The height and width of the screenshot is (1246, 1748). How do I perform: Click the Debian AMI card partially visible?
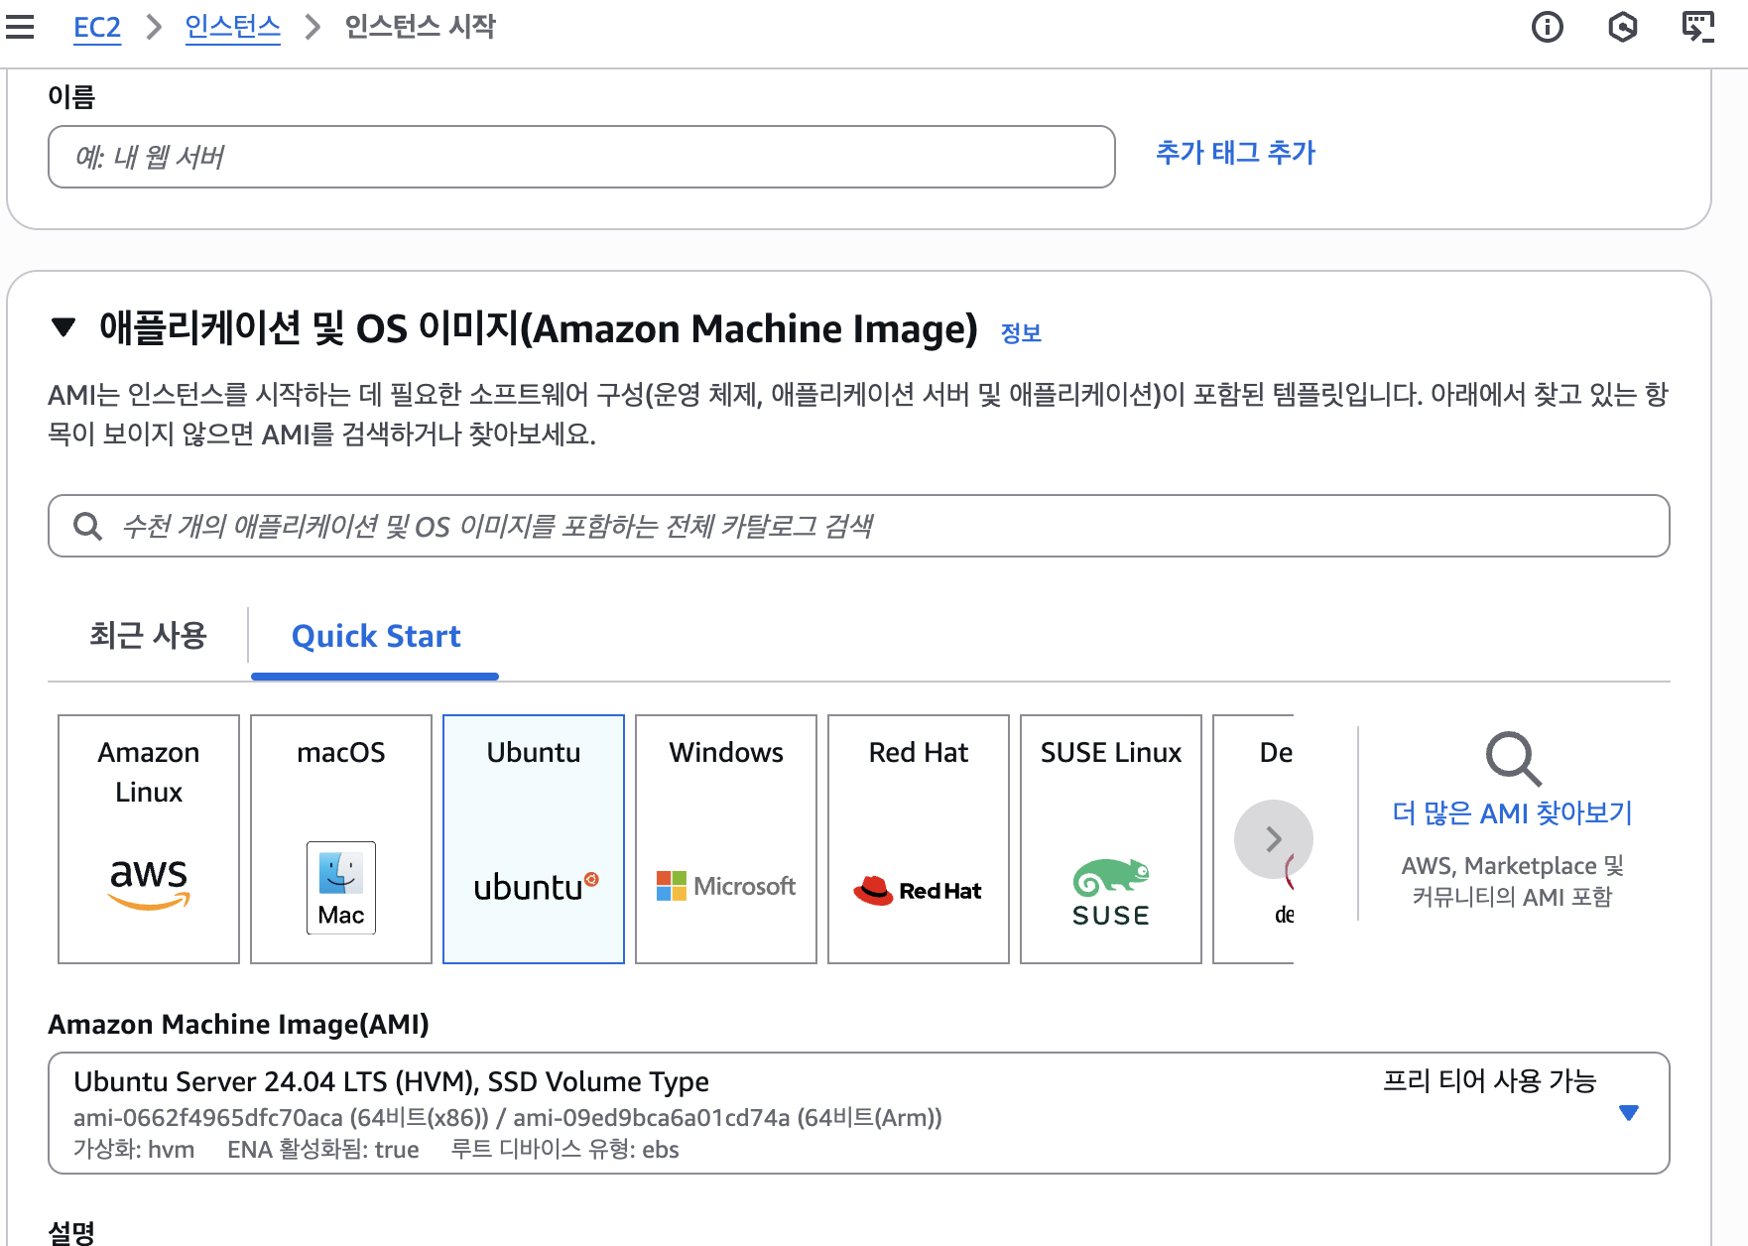click(x=1253, y=838)
